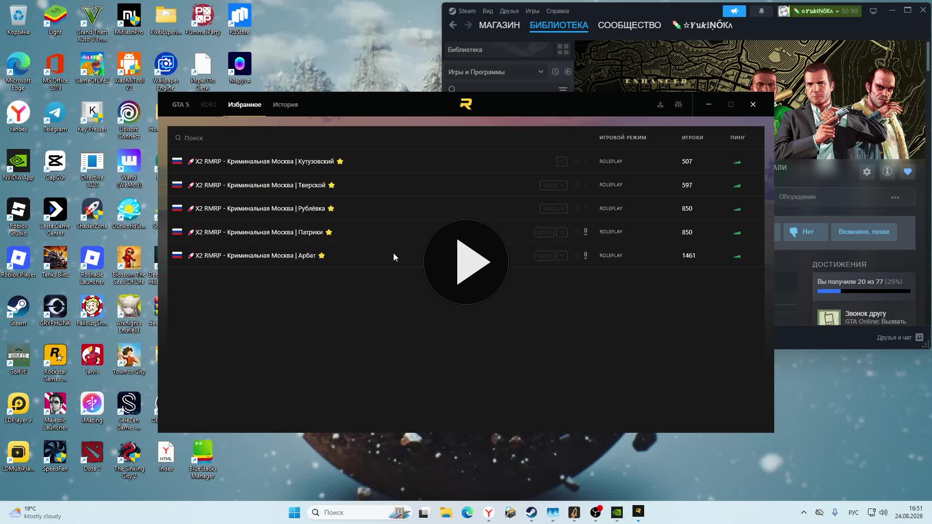Image resolution: width=932 pixels, height=524 pixels.
Task: Switch to the GTA 5 tab
Action: [x=181, y=104]
